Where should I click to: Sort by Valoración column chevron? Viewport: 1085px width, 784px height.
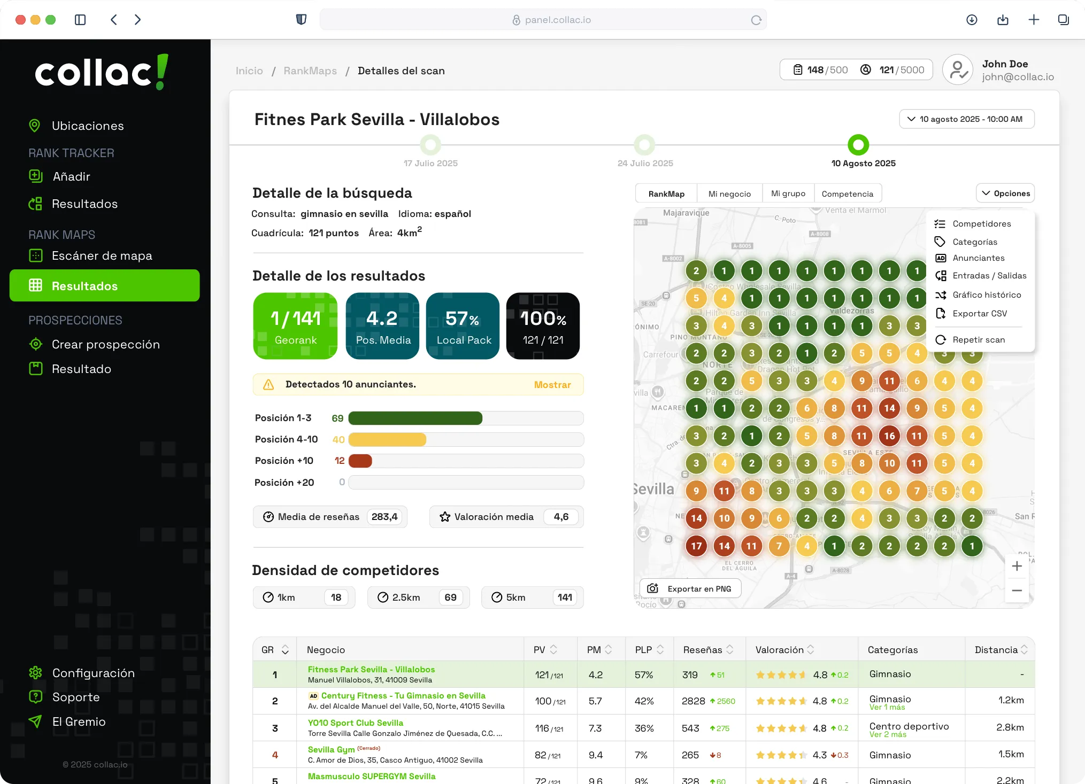[x=811, y=650]
